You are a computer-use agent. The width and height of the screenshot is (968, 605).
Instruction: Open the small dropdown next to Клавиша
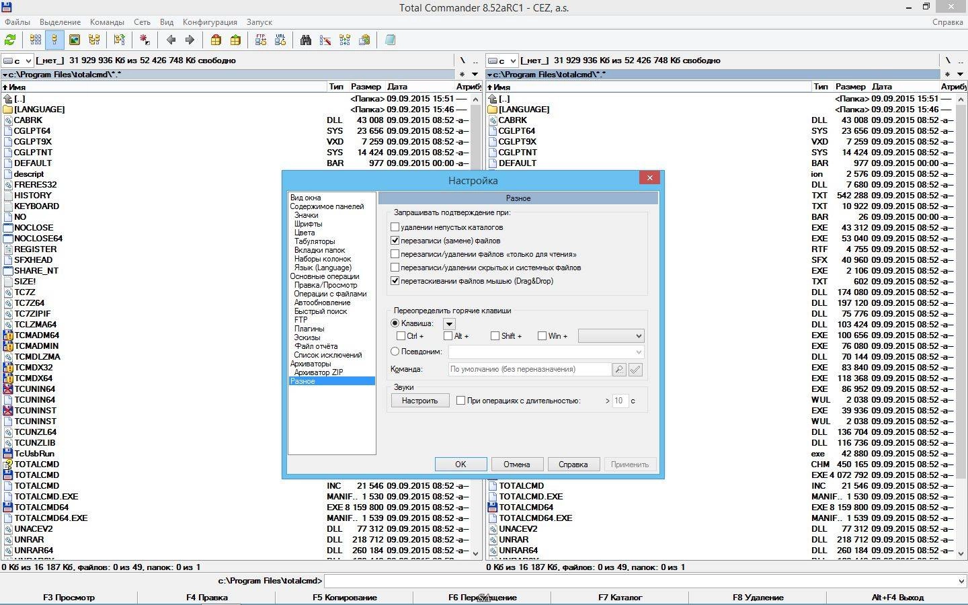pos(449,324)
